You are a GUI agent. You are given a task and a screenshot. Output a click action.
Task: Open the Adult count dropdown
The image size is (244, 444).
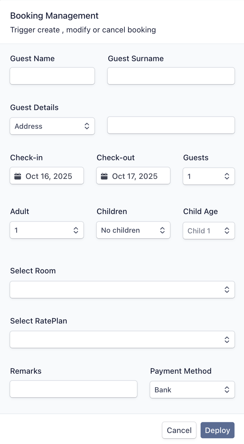47,230
